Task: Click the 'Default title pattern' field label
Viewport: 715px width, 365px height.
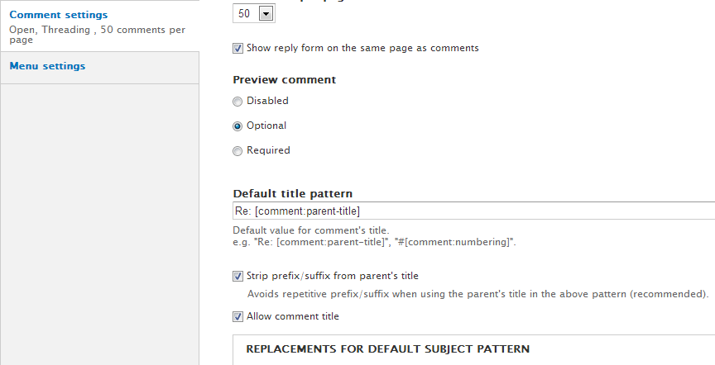Action: 293,194
